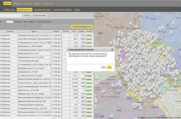
Task: Go to the статистика tab
Action: click(x=48, y=3)
